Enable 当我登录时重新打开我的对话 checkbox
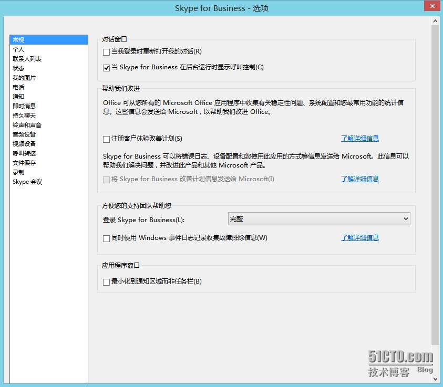The height and width of the screenshot is (387, 443). pyautogui.click(x=107, y=52)
